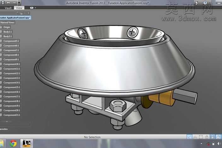Select Component6:1 in the browser
This screenshot has width=222, height=148.
(x=11, y=46)
